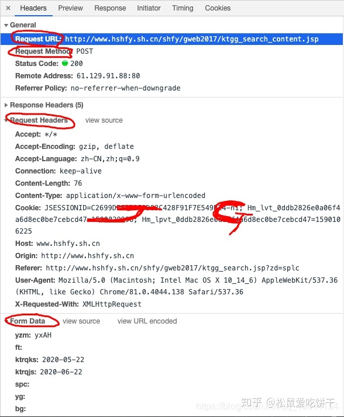Click view URL encoded link

(147, 321)
